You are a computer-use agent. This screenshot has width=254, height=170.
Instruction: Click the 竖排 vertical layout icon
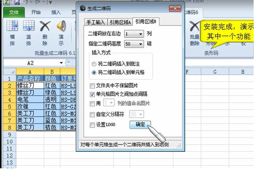tap(29, 26)
